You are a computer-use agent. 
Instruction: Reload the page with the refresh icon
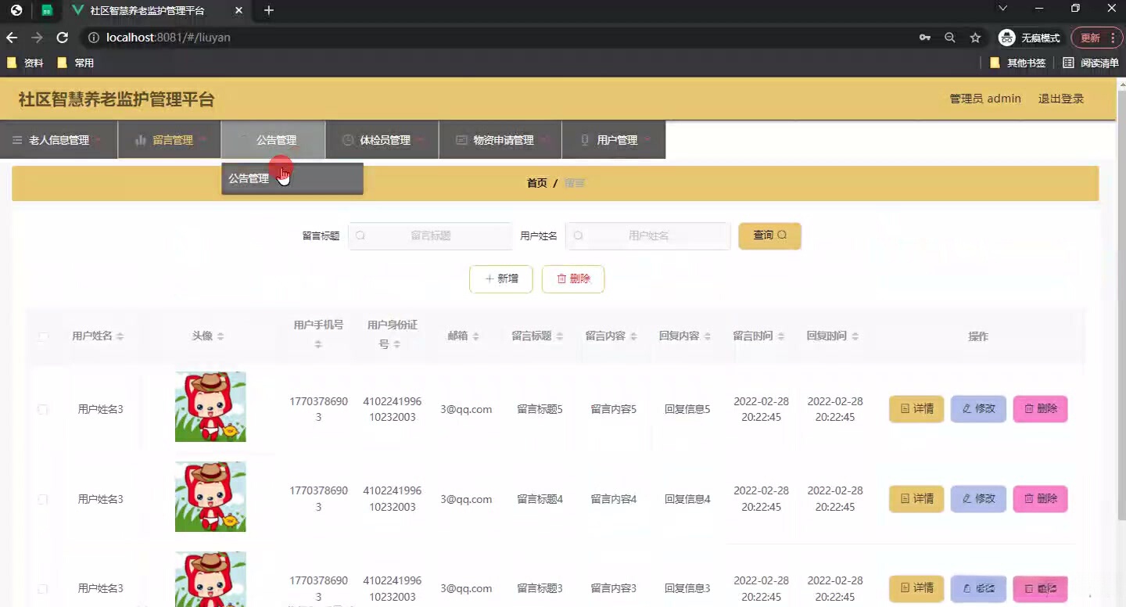click(63, 38)
